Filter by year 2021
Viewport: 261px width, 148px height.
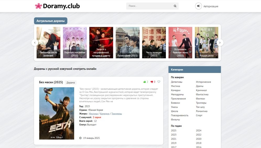(x=174, y=139)
